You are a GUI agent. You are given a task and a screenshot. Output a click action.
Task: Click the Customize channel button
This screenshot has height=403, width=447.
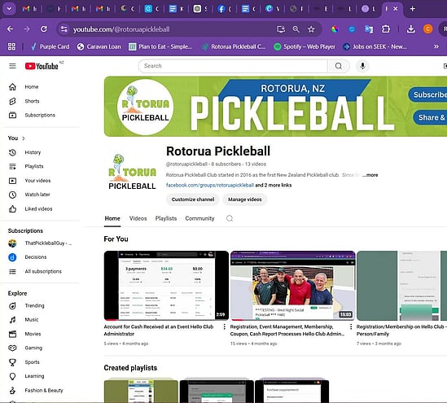[x=193, y=199]
